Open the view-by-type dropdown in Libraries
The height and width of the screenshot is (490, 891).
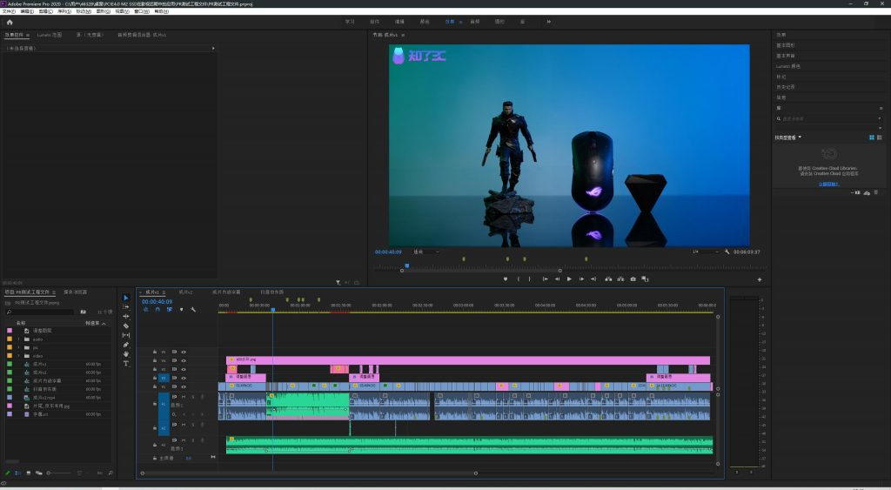[788, 138]
